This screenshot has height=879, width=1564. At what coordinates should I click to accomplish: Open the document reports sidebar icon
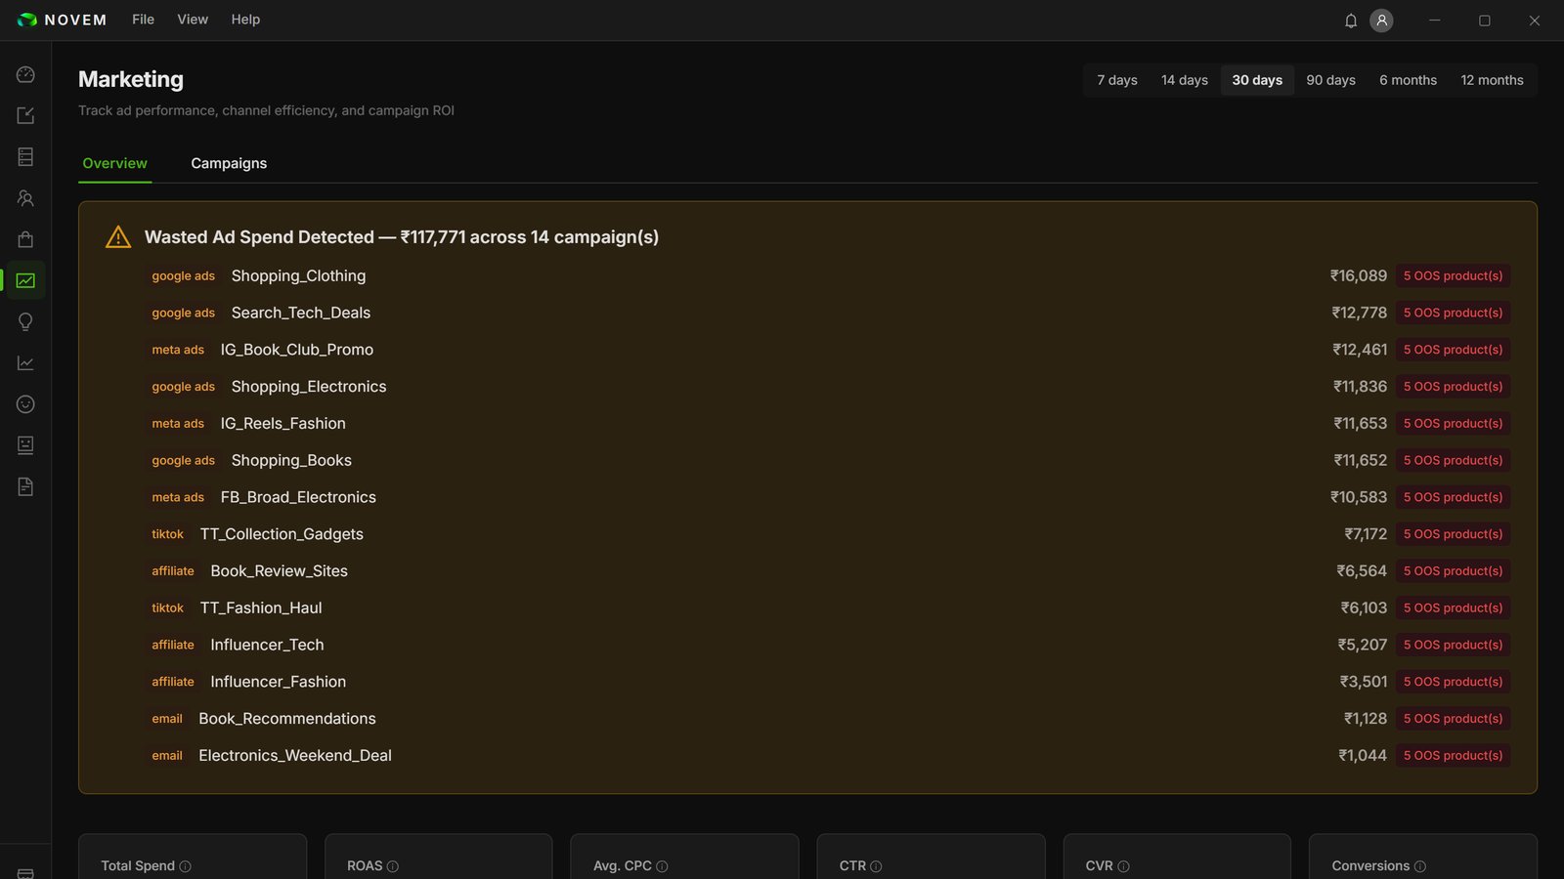[x=25, y=486]
